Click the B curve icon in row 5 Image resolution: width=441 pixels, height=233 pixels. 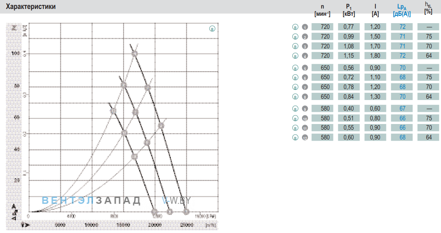coord(295,68)
